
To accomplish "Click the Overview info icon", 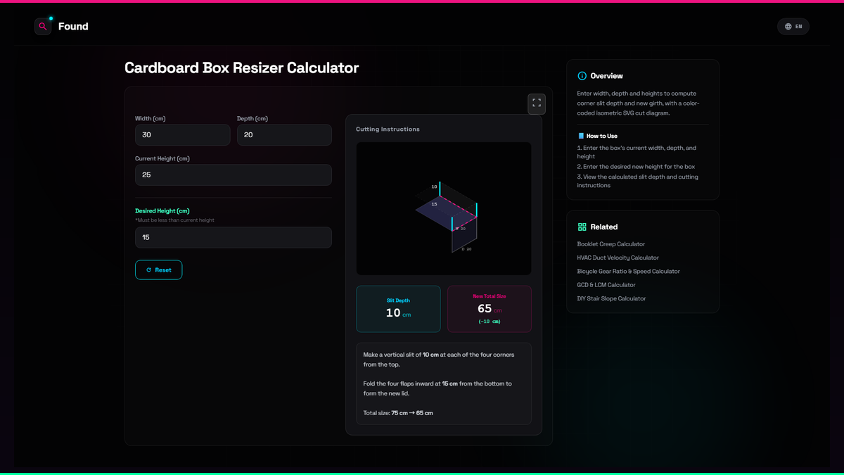I will pyautogui.click(x=582, y=76).
